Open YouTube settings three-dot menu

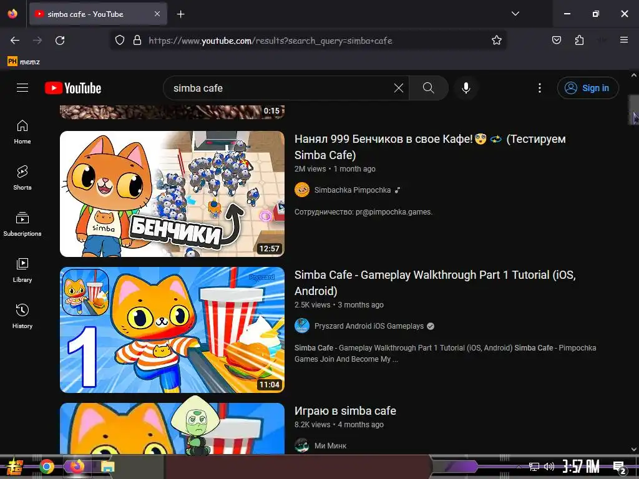pos(540,88)
